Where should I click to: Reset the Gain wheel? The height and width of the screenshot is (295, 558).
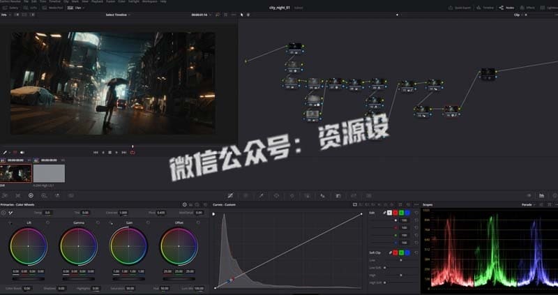coord(148,222)
